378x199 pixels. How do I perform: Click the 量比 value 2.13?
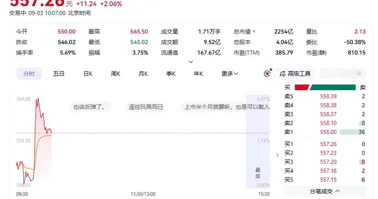360,31
